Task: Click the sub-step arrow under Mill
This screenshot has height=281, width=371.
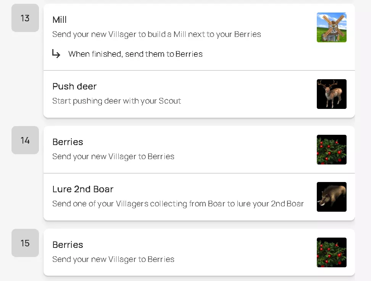Action: 56,54
